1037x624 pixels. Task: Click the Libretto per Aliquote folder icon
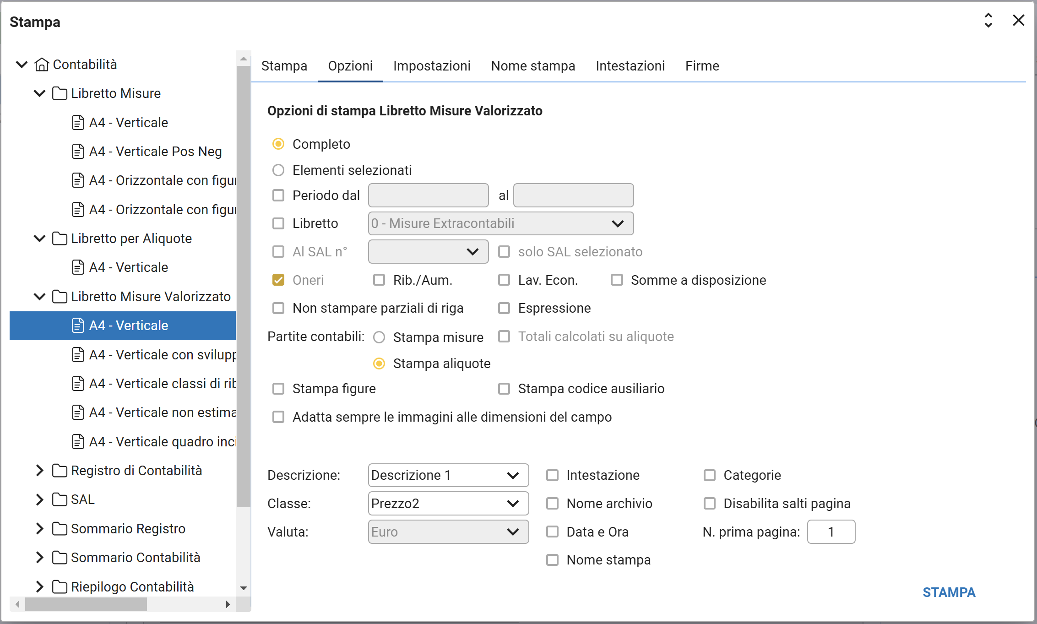pyautogui.click(x=60, y=239)
